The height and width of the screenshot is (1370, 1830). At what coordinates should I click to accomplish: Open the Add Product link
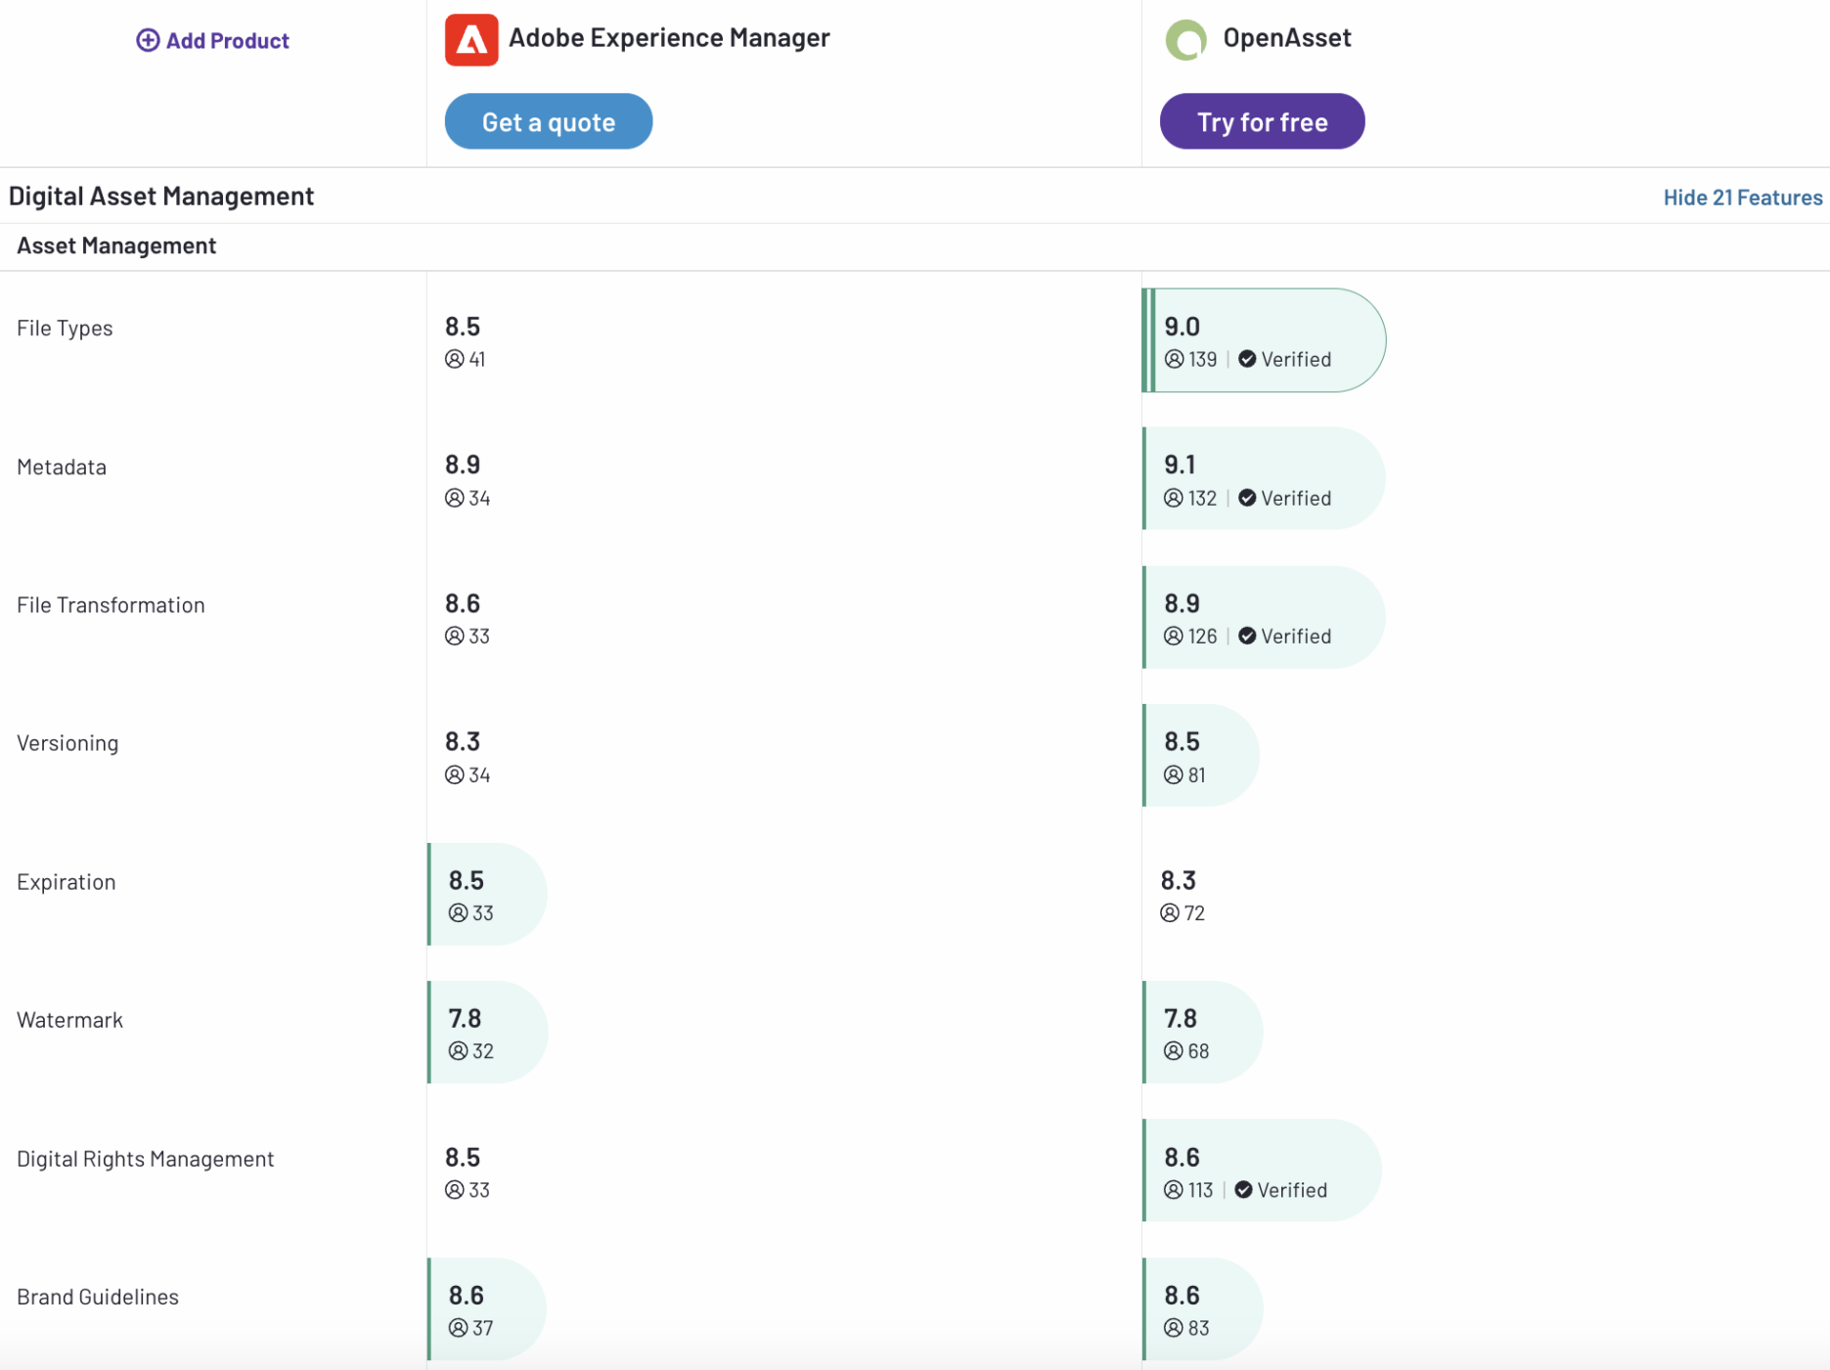(x=213, y=40)
